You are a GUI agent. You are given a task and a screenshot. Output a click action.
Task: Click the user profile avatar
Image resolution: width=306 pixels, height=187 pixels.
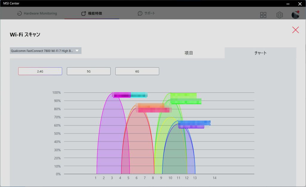(295, 15)
